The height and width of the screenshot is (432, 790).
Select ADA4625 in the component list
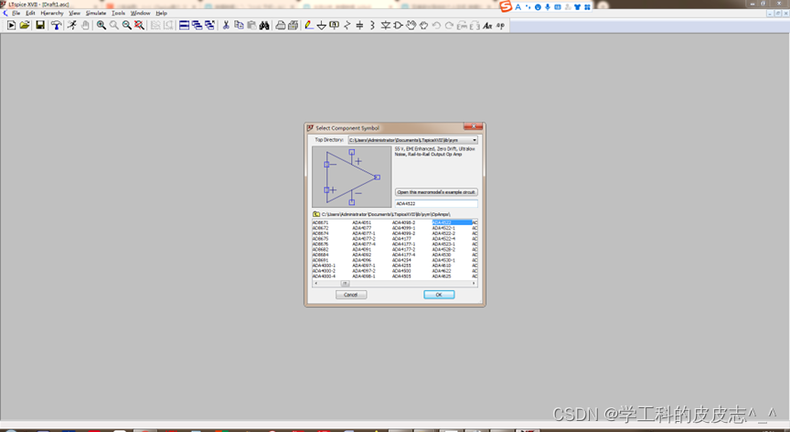click(x=442, y=276)
